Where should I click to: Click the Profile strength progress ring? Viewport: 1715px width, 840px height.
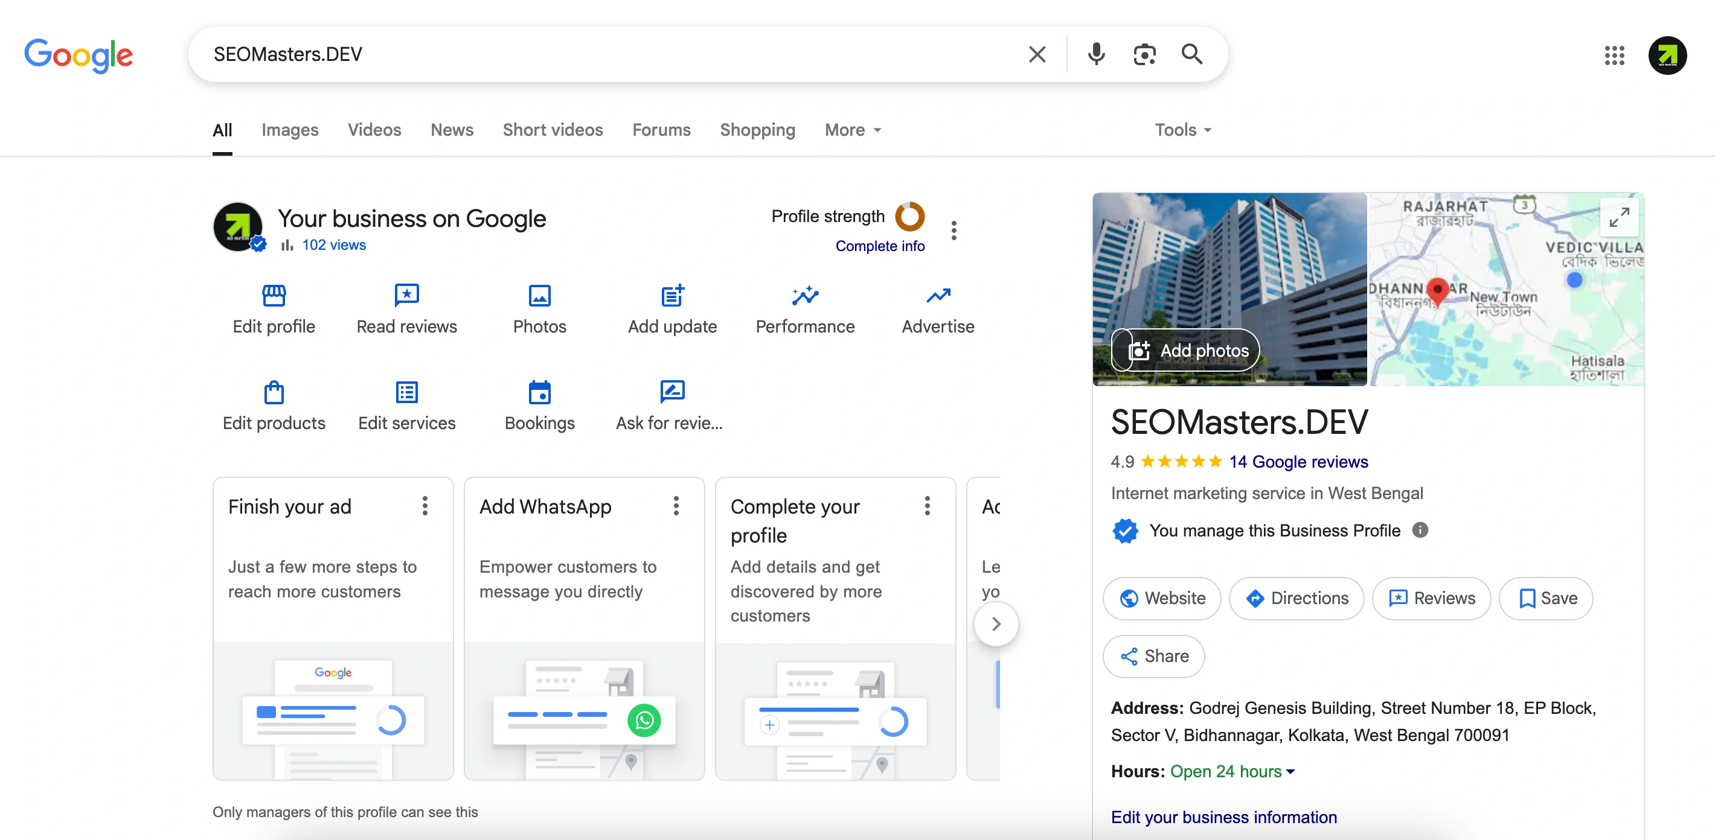click(x=909, y=216)
